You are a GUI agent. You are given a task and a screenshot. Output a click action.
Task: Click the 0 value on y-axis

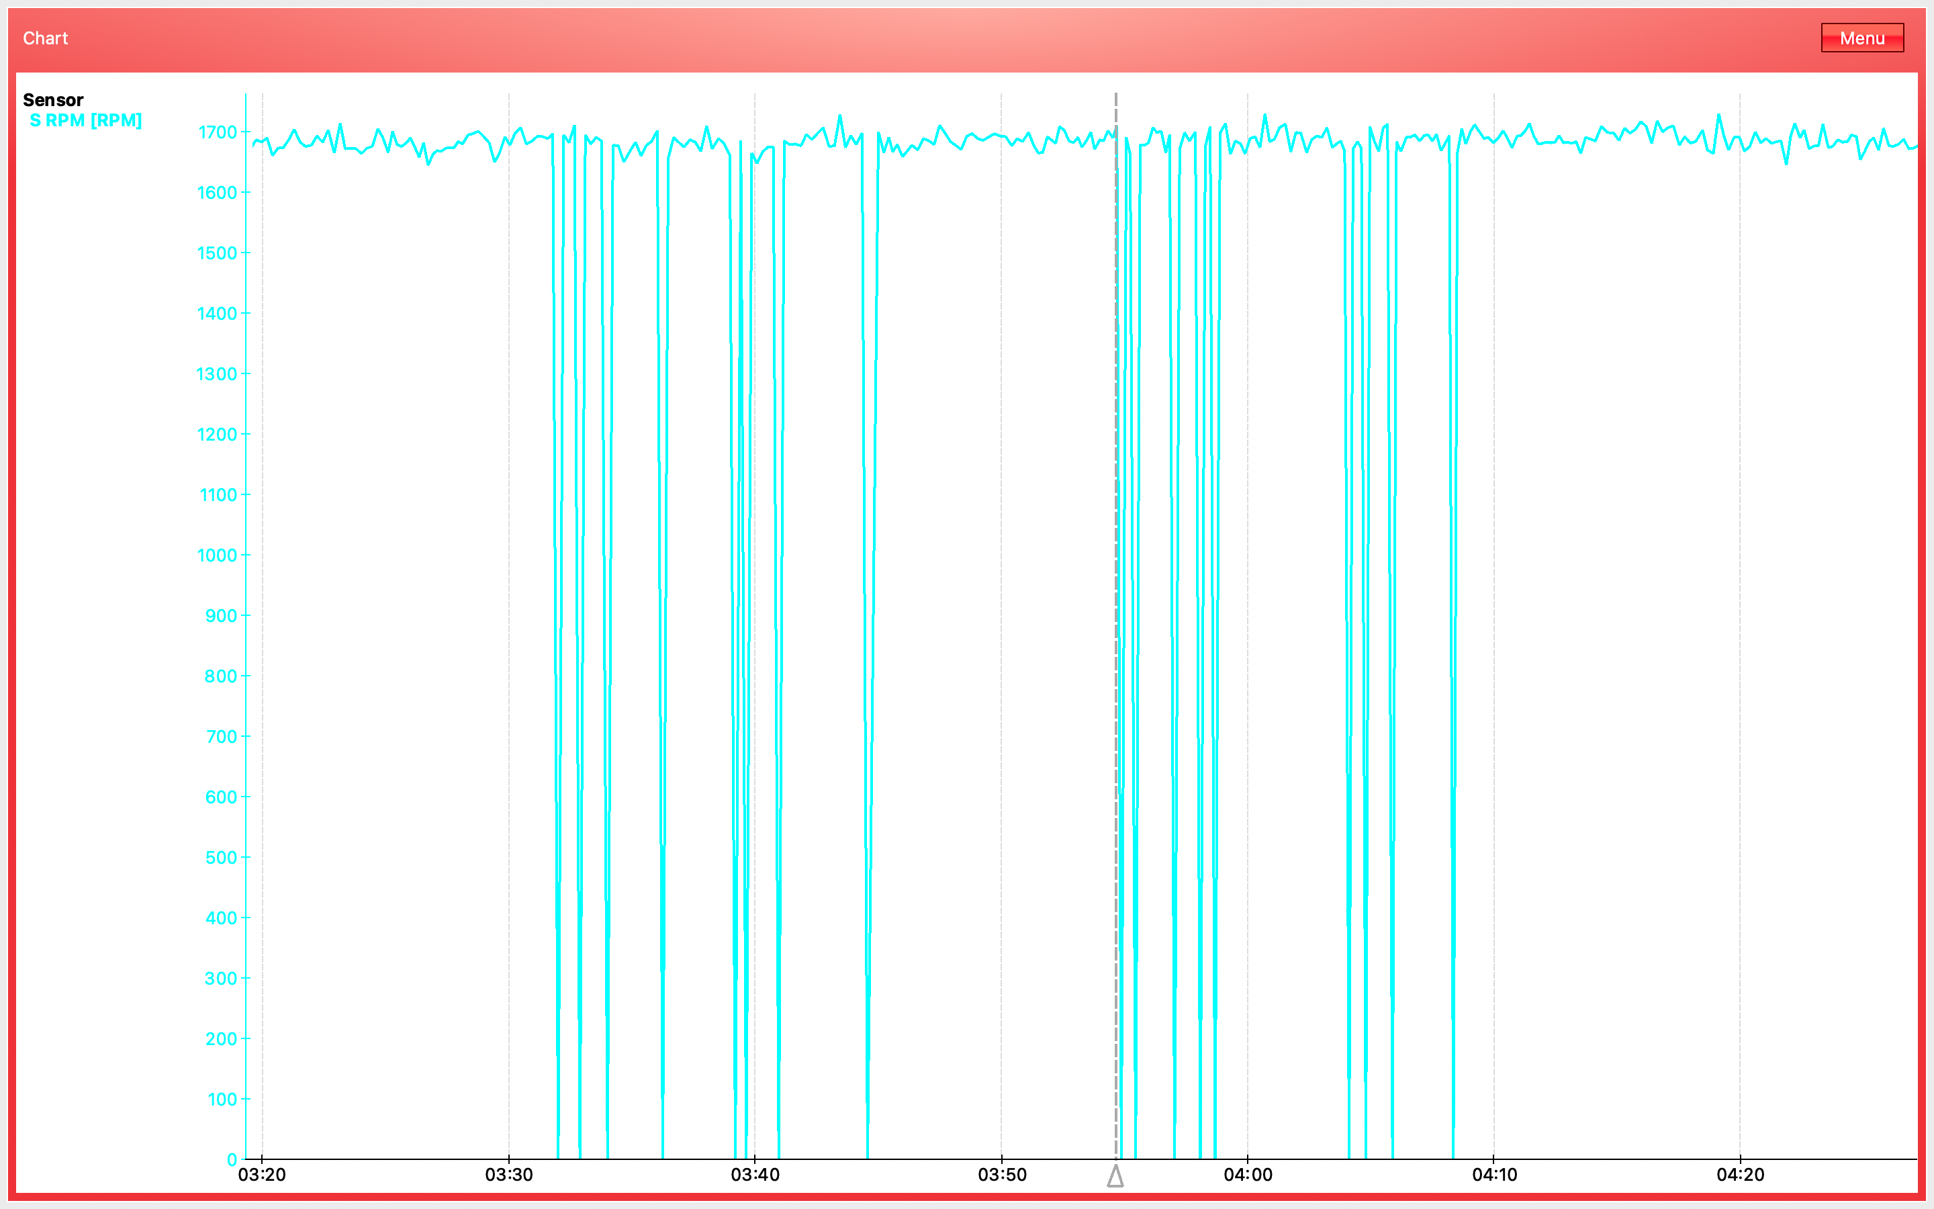point(232,1159)
